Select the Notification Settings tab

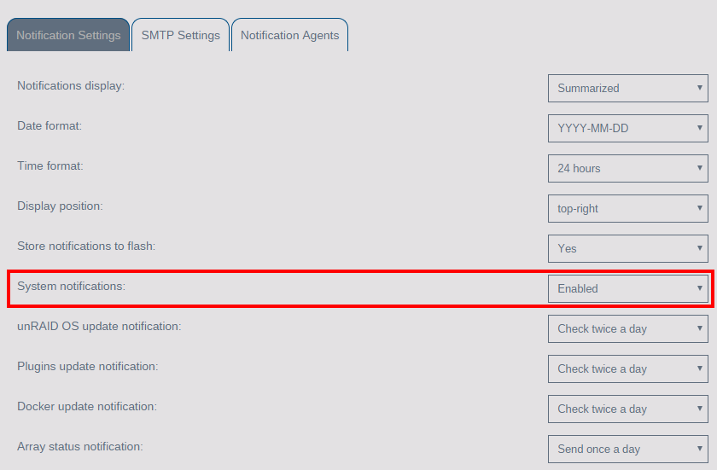point(68,35)
